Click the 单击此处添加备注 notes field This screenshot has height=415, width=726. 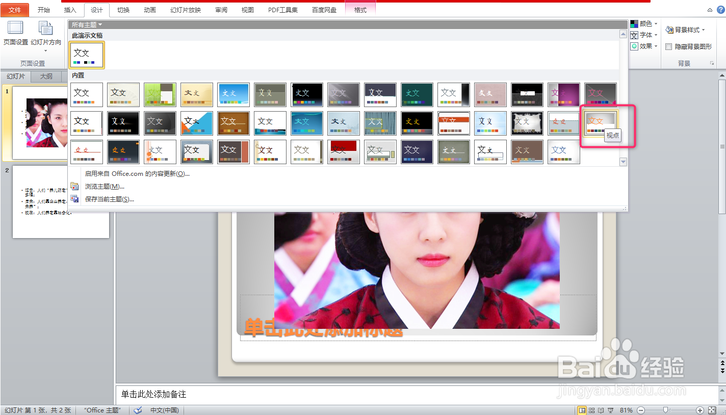[417, 395]
